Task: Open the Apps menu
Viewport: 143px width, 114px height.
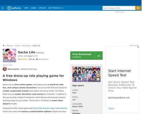Action: (26, 8)
